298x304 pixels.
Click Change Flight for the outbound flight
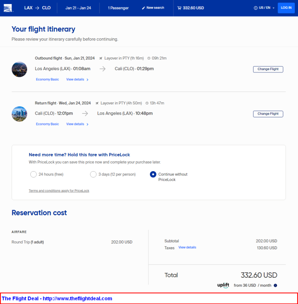click(268, 69)
